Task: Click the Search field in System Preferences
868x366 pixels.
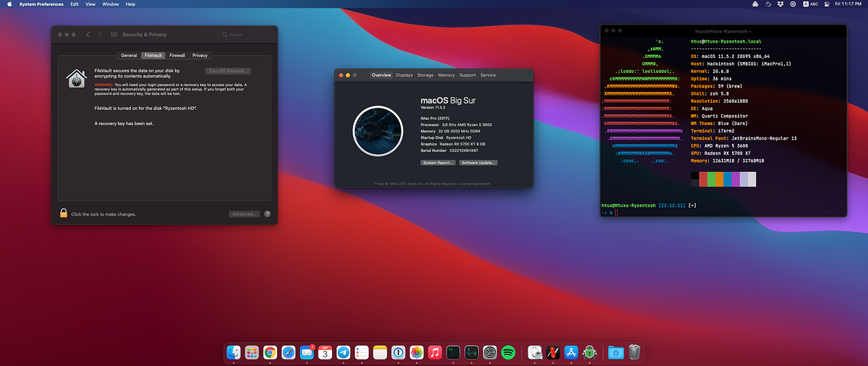Action: pos(244,34)
